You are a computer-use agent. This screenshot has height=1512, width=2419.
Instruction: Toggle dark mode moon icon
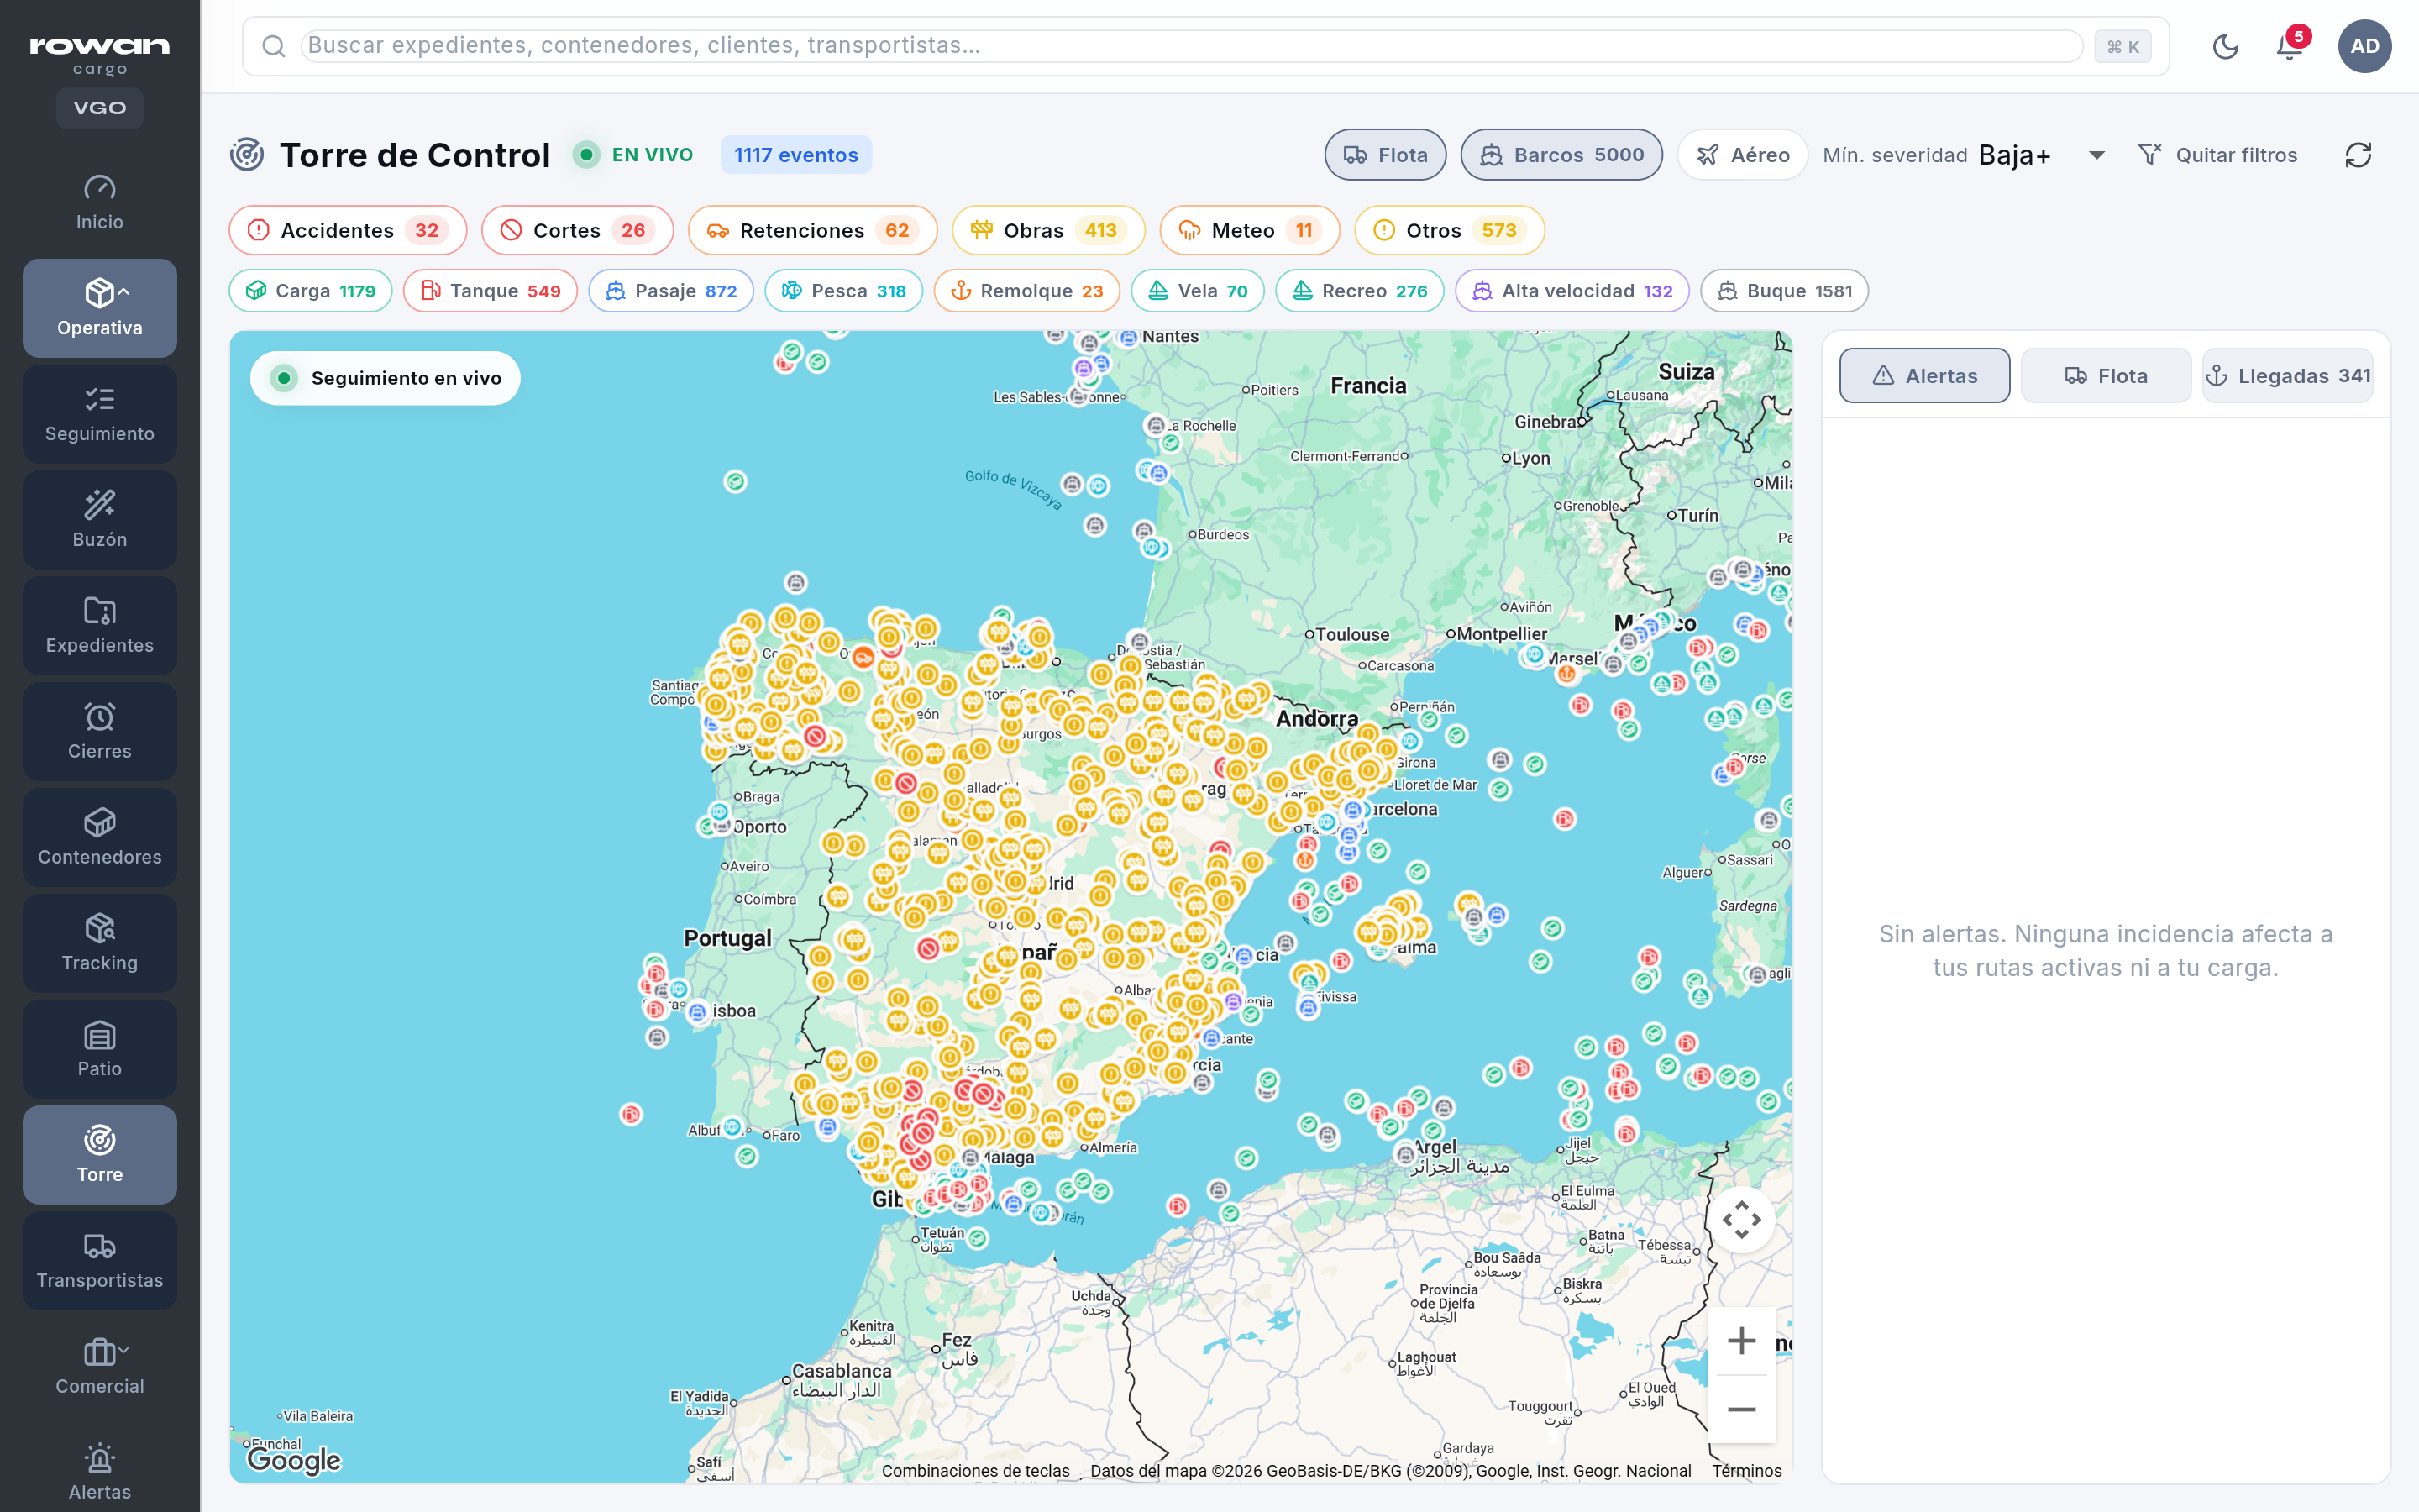click(x=2225, y=46)
